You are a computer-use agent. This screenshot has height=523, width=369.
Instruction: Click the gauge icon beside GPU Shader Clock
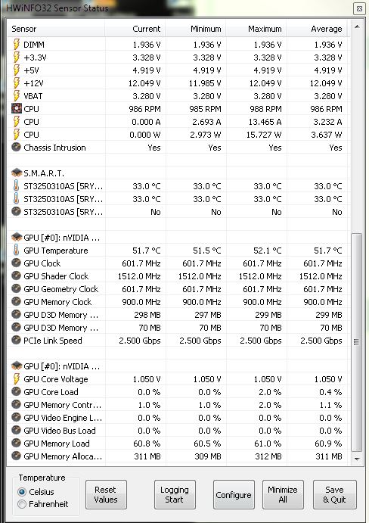[16, 276]
